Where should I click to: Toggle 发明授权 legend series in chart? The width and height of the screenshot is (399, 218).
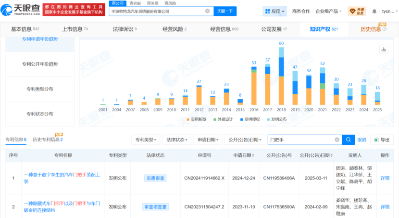252,119
